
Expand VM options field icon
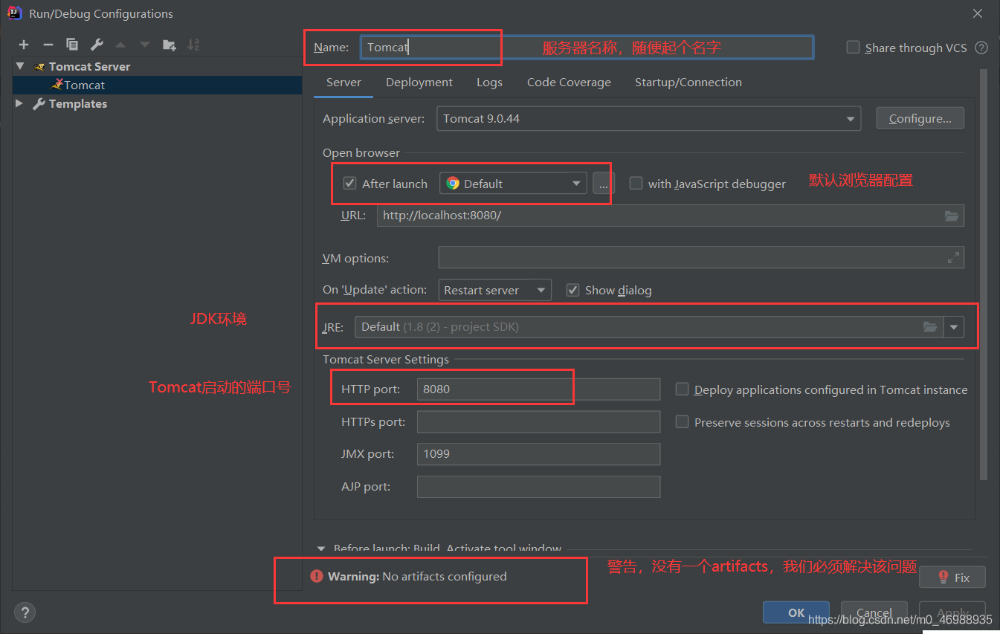click(x=953, y=258)
